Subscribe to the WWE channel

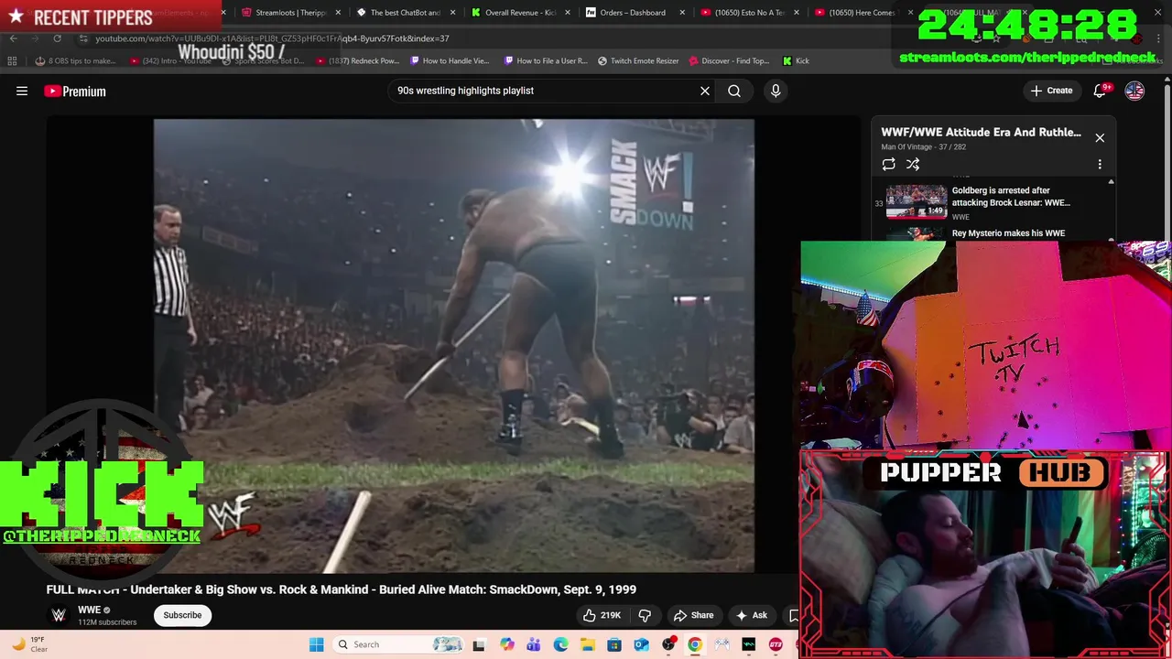coord(182,615)
